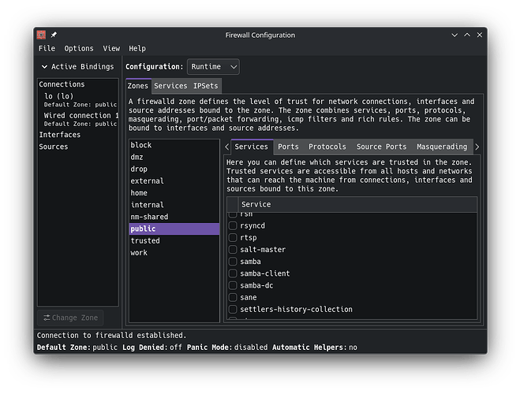Click the firewall app icon in title bar

tap(41, 35)
